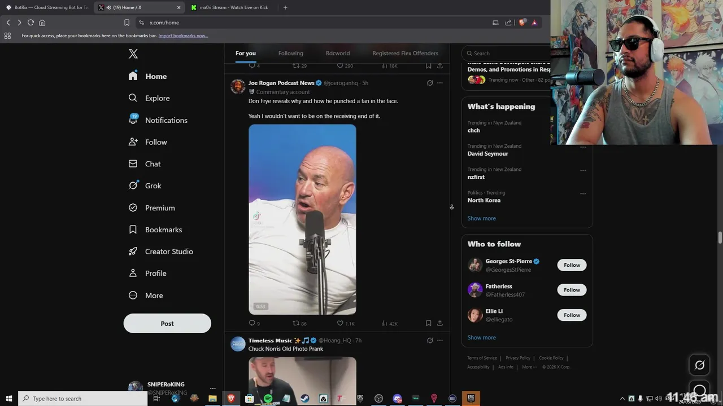Open the floating Grok button
Screen dimensions: 723x406
click(x=699, y=365)
